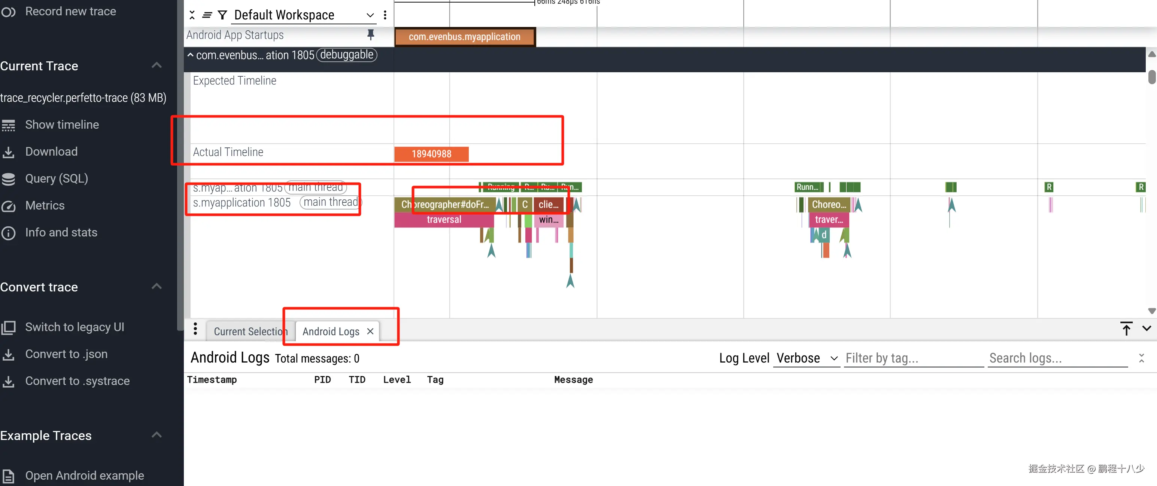Click the collapse icon right of Search logs
Viewport: 1157px width, 486px height.
point(1141,358)
